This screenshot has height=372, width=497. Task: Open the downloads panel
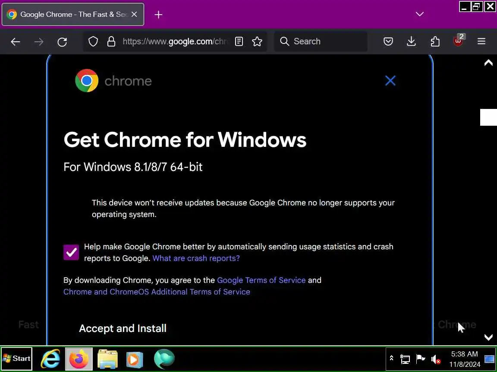(x=412, y=41)
